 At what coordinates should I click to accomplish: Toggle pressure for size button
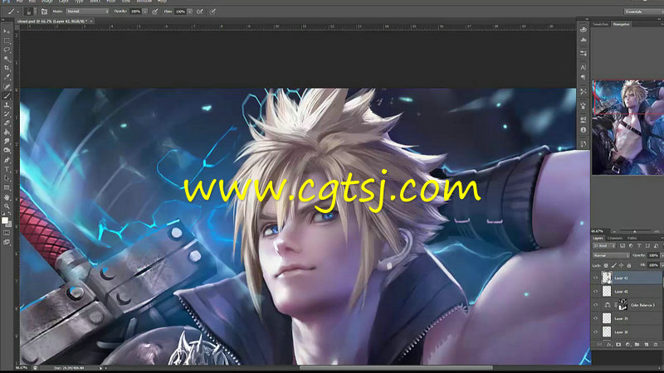(x=212, y=12)
